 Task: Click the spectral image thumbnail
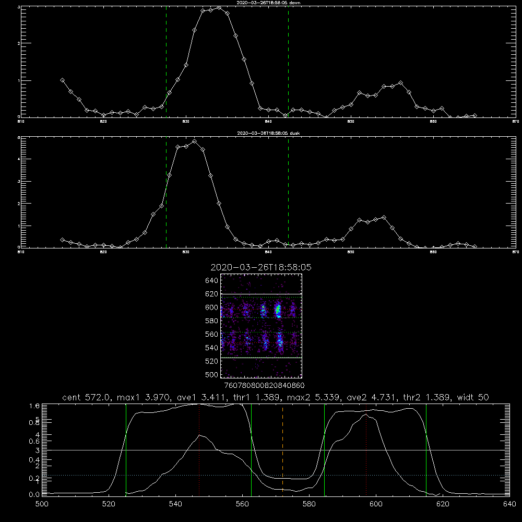coord(262,326)
